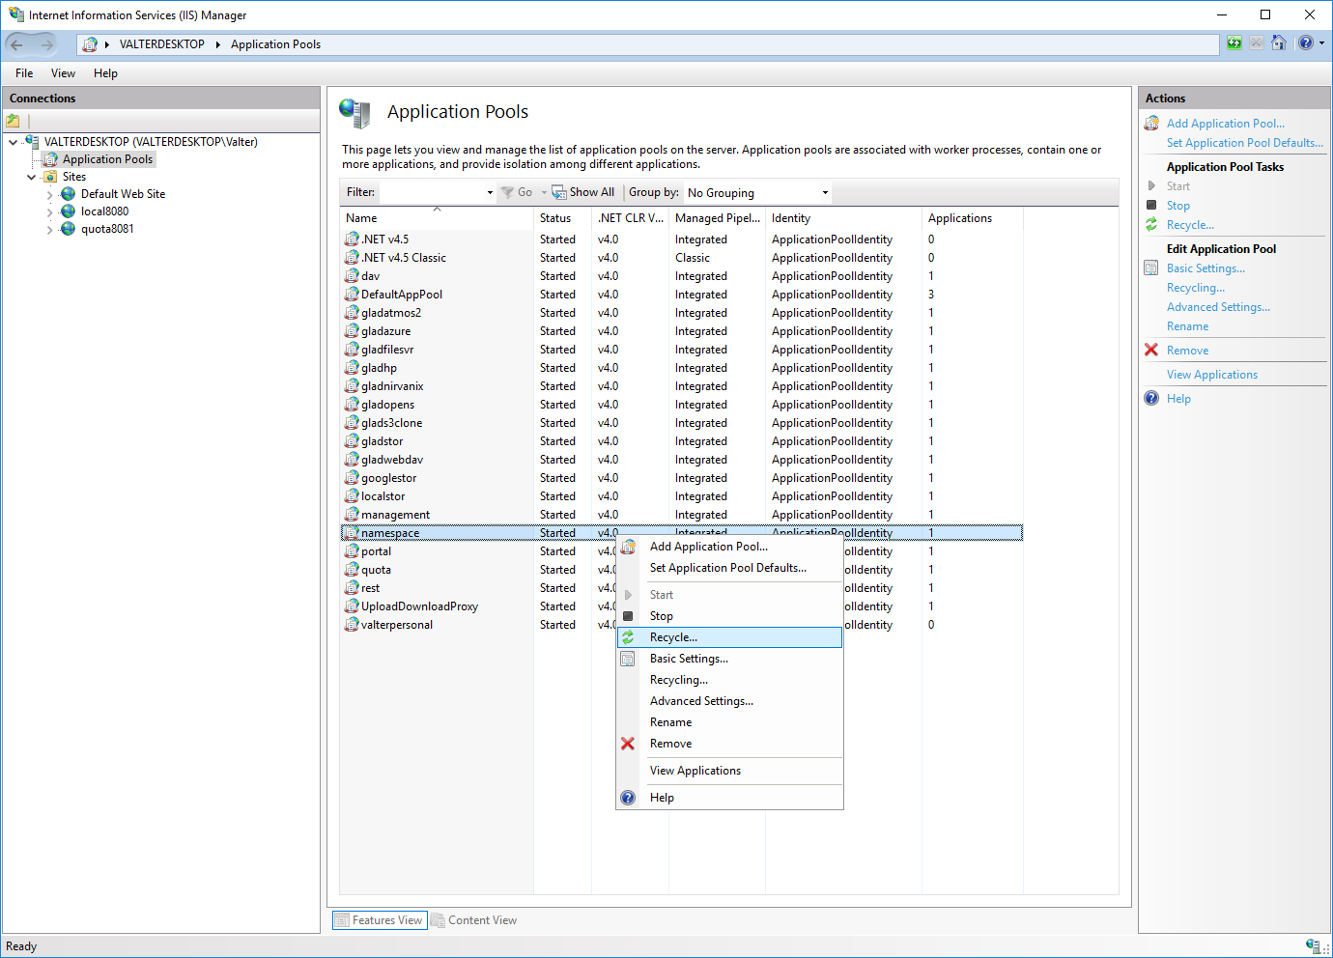Click the Home icon in the top toolbar

tap(1279, 43)
